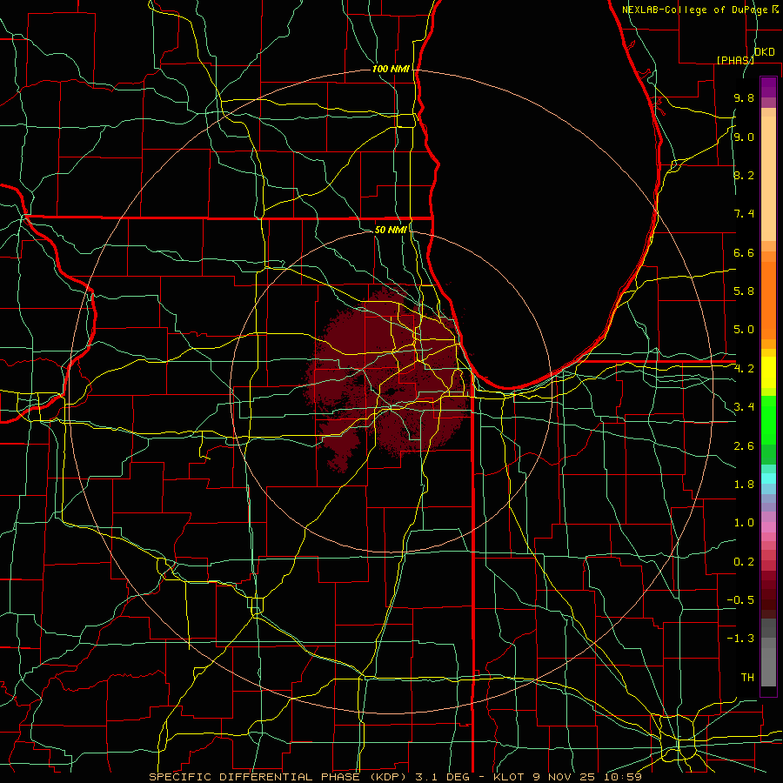Click the -0.5 scale label
Screen dimensions: 783x783
pos(740,600)
